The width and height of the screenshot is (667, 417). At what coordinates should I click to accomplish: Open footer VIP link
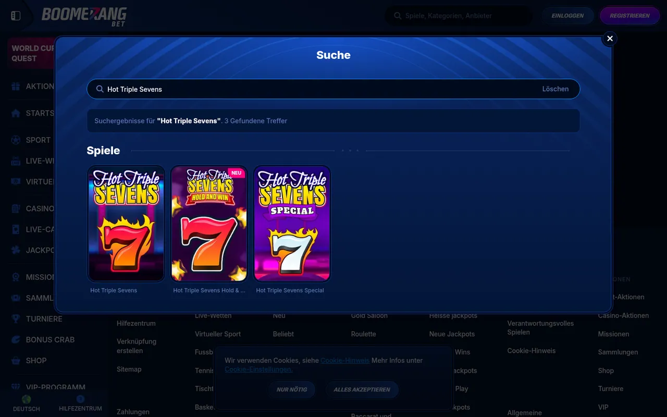click(603, 407)
